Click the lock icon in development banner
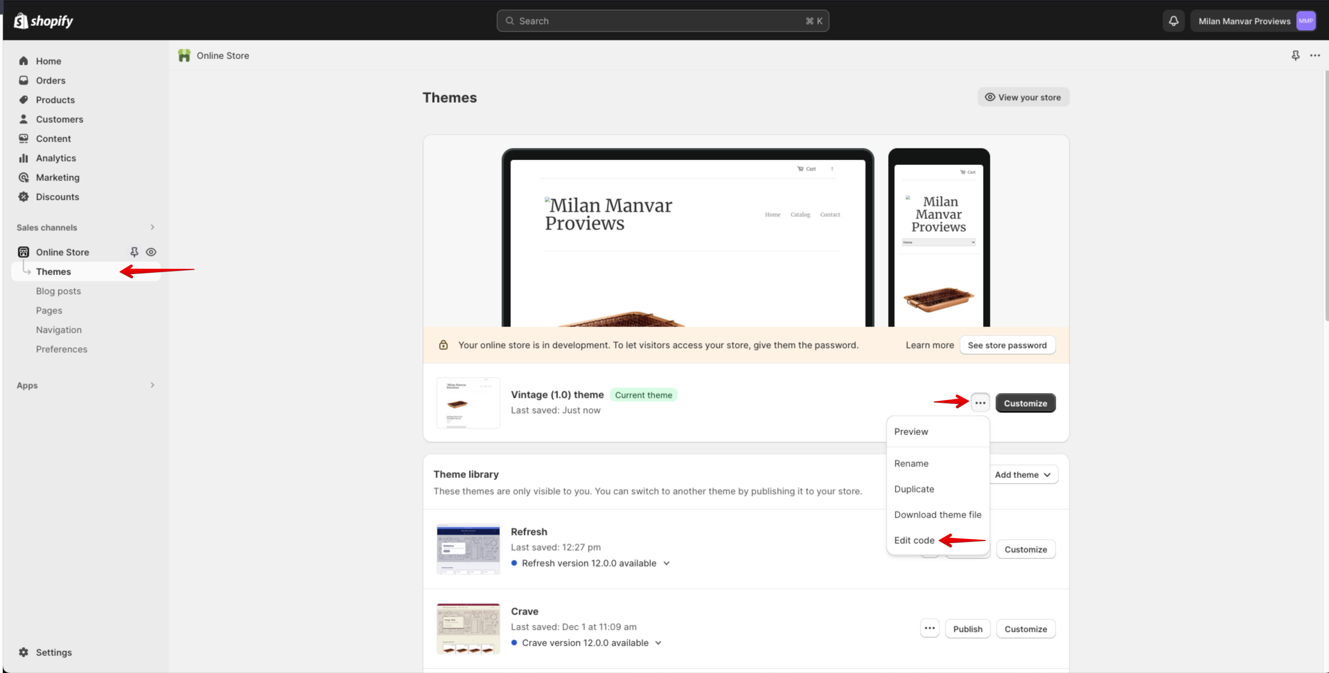 tap(443, 345)
